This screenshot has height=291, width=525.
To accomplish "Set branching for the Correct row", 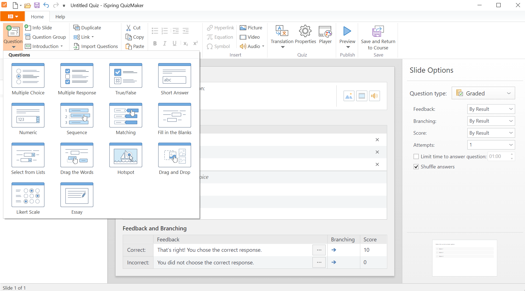I will (x=334, y=250).
